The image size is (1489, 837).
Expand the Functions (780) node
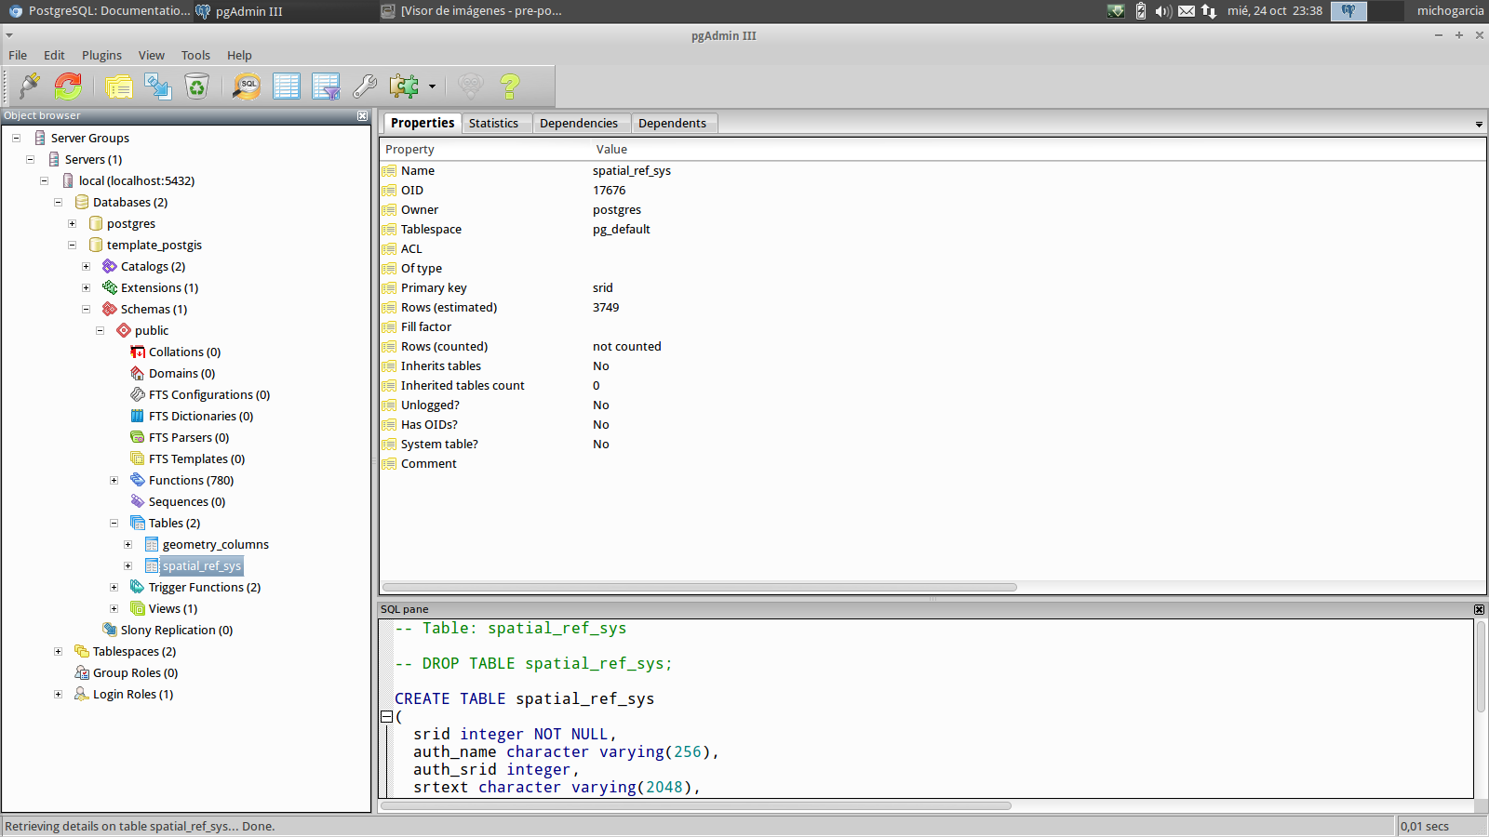click(x=114, y=481)
